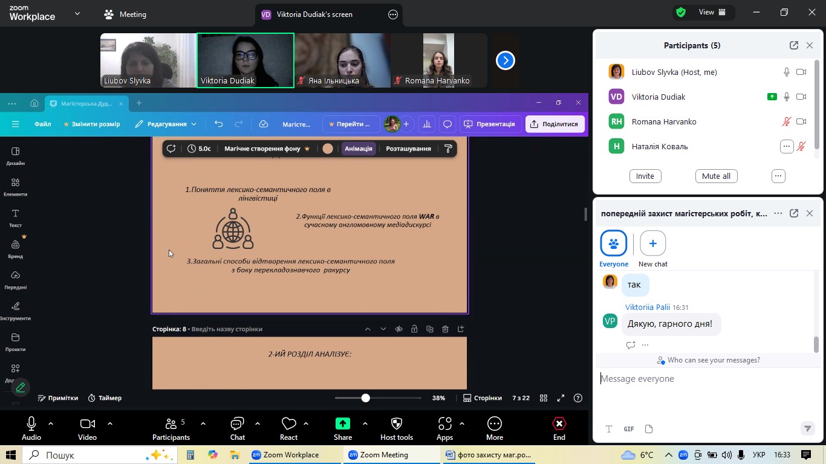Click the attach file icon in chat

(x=649, y=429)
